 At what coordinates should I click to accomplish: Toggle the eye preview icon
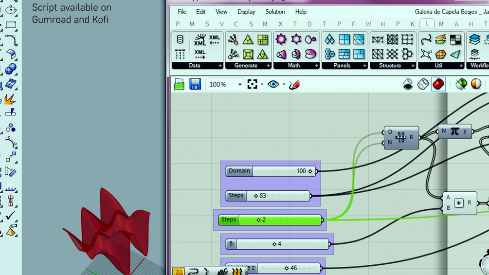(273, 84)
